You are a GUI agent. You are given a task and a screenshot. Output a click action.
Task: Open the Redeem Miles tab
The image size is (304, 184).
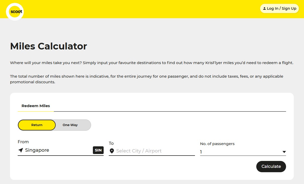pos(36,106)
